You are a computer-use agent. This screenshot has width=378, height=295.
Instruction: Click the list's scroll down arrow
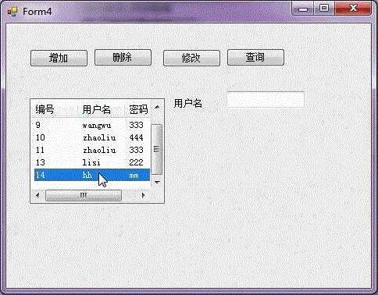point(157,182)
